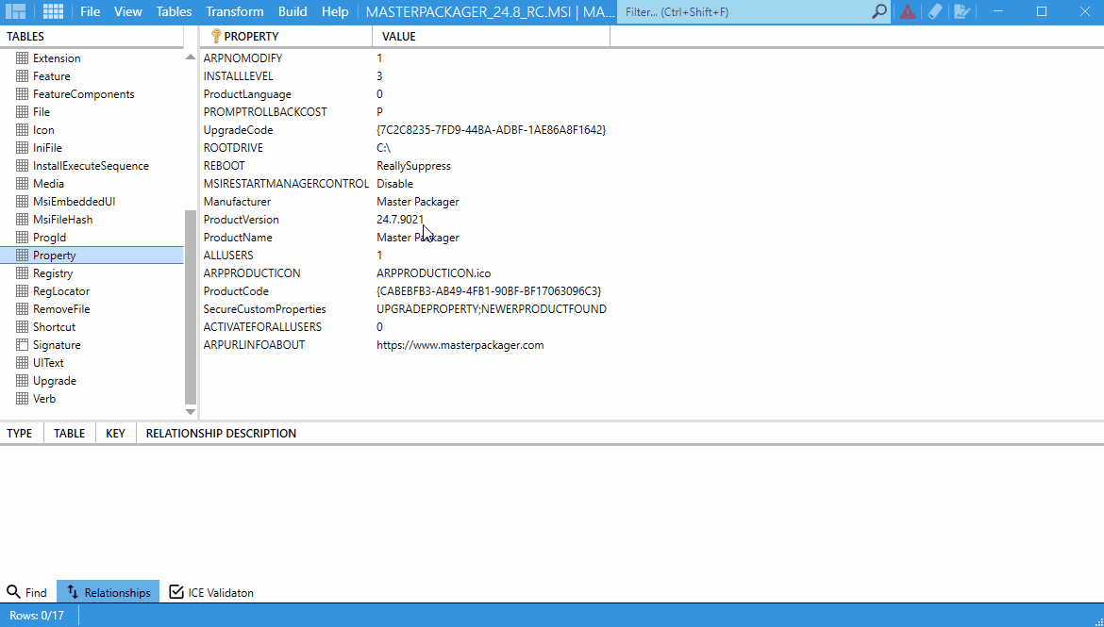Click the File table grid icon
This screenshot has width=1104, height=627.
click(22, 112)
